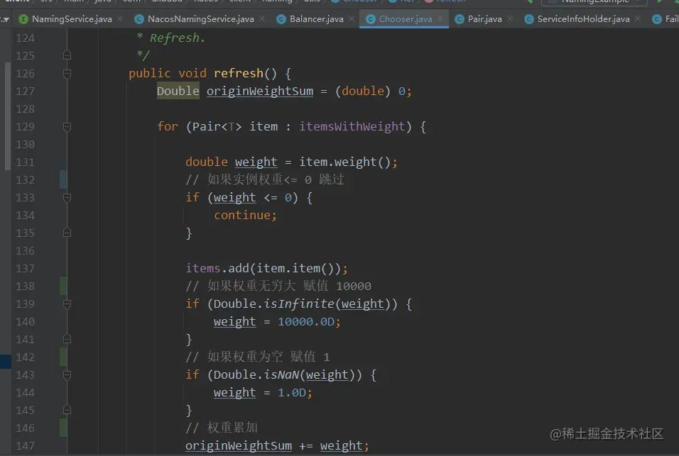Fold the if block at line 133

click(67, 198)
